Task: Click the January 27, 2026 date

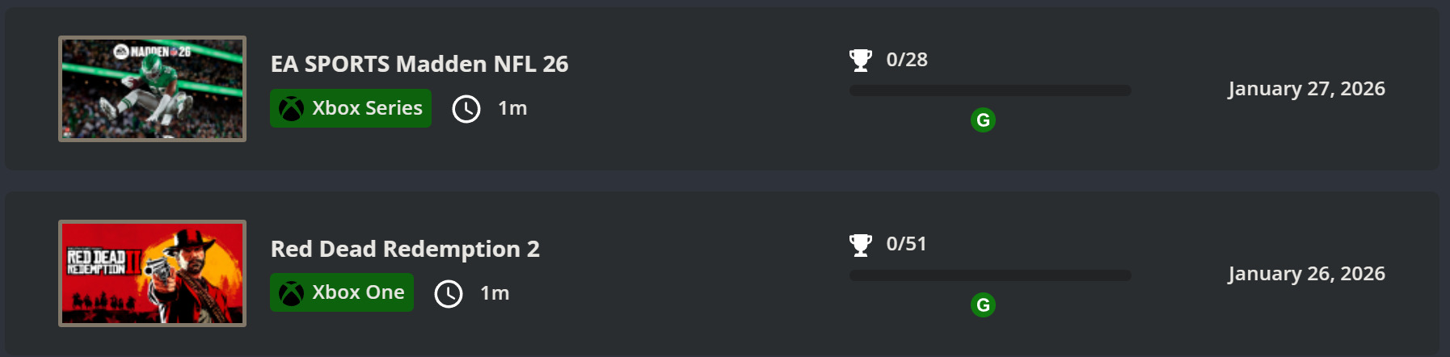Action: (x=1306, y=89)
